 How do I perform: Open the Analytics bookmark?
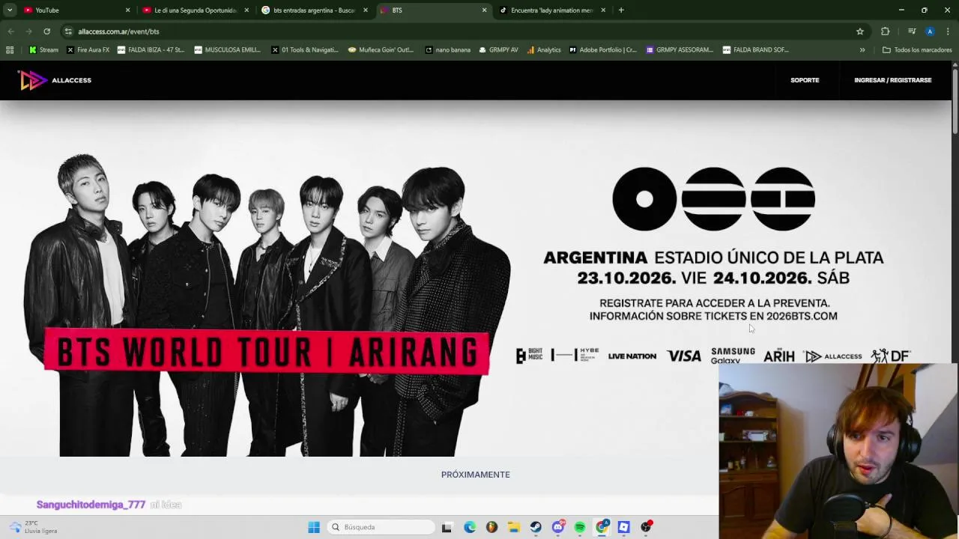pos(543,50)
